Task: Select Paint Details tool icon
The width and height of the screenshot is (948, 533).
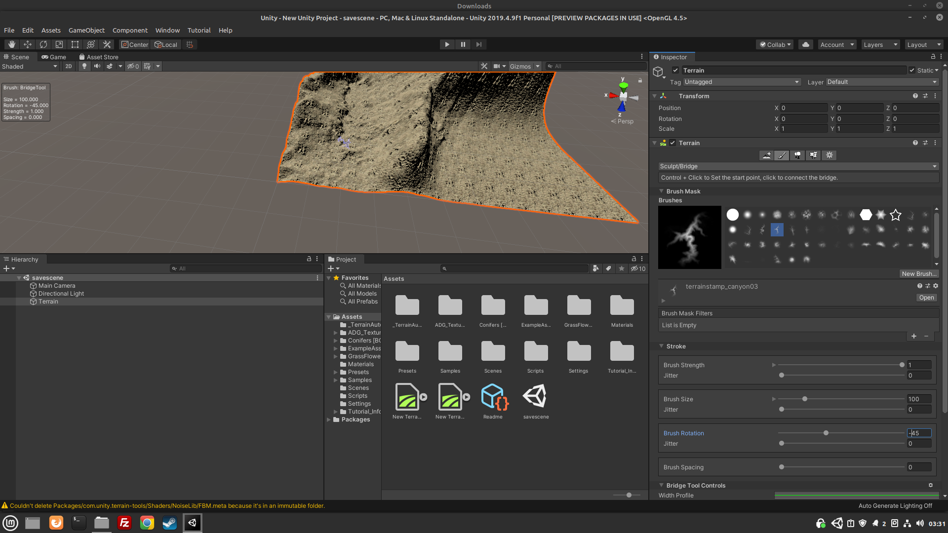Action: pos(813,155)
